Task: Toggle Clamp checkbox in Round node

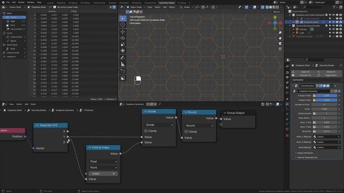Action: tap(186, 131)
